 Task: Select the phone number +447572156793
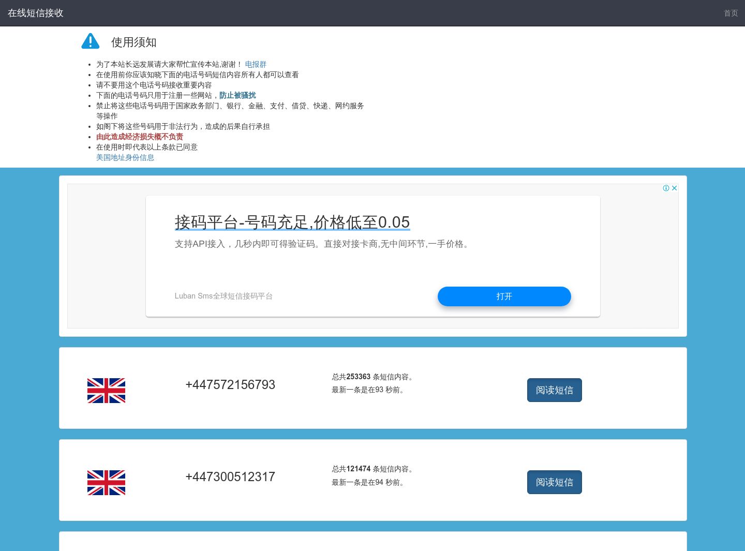[x=230, y=384]
